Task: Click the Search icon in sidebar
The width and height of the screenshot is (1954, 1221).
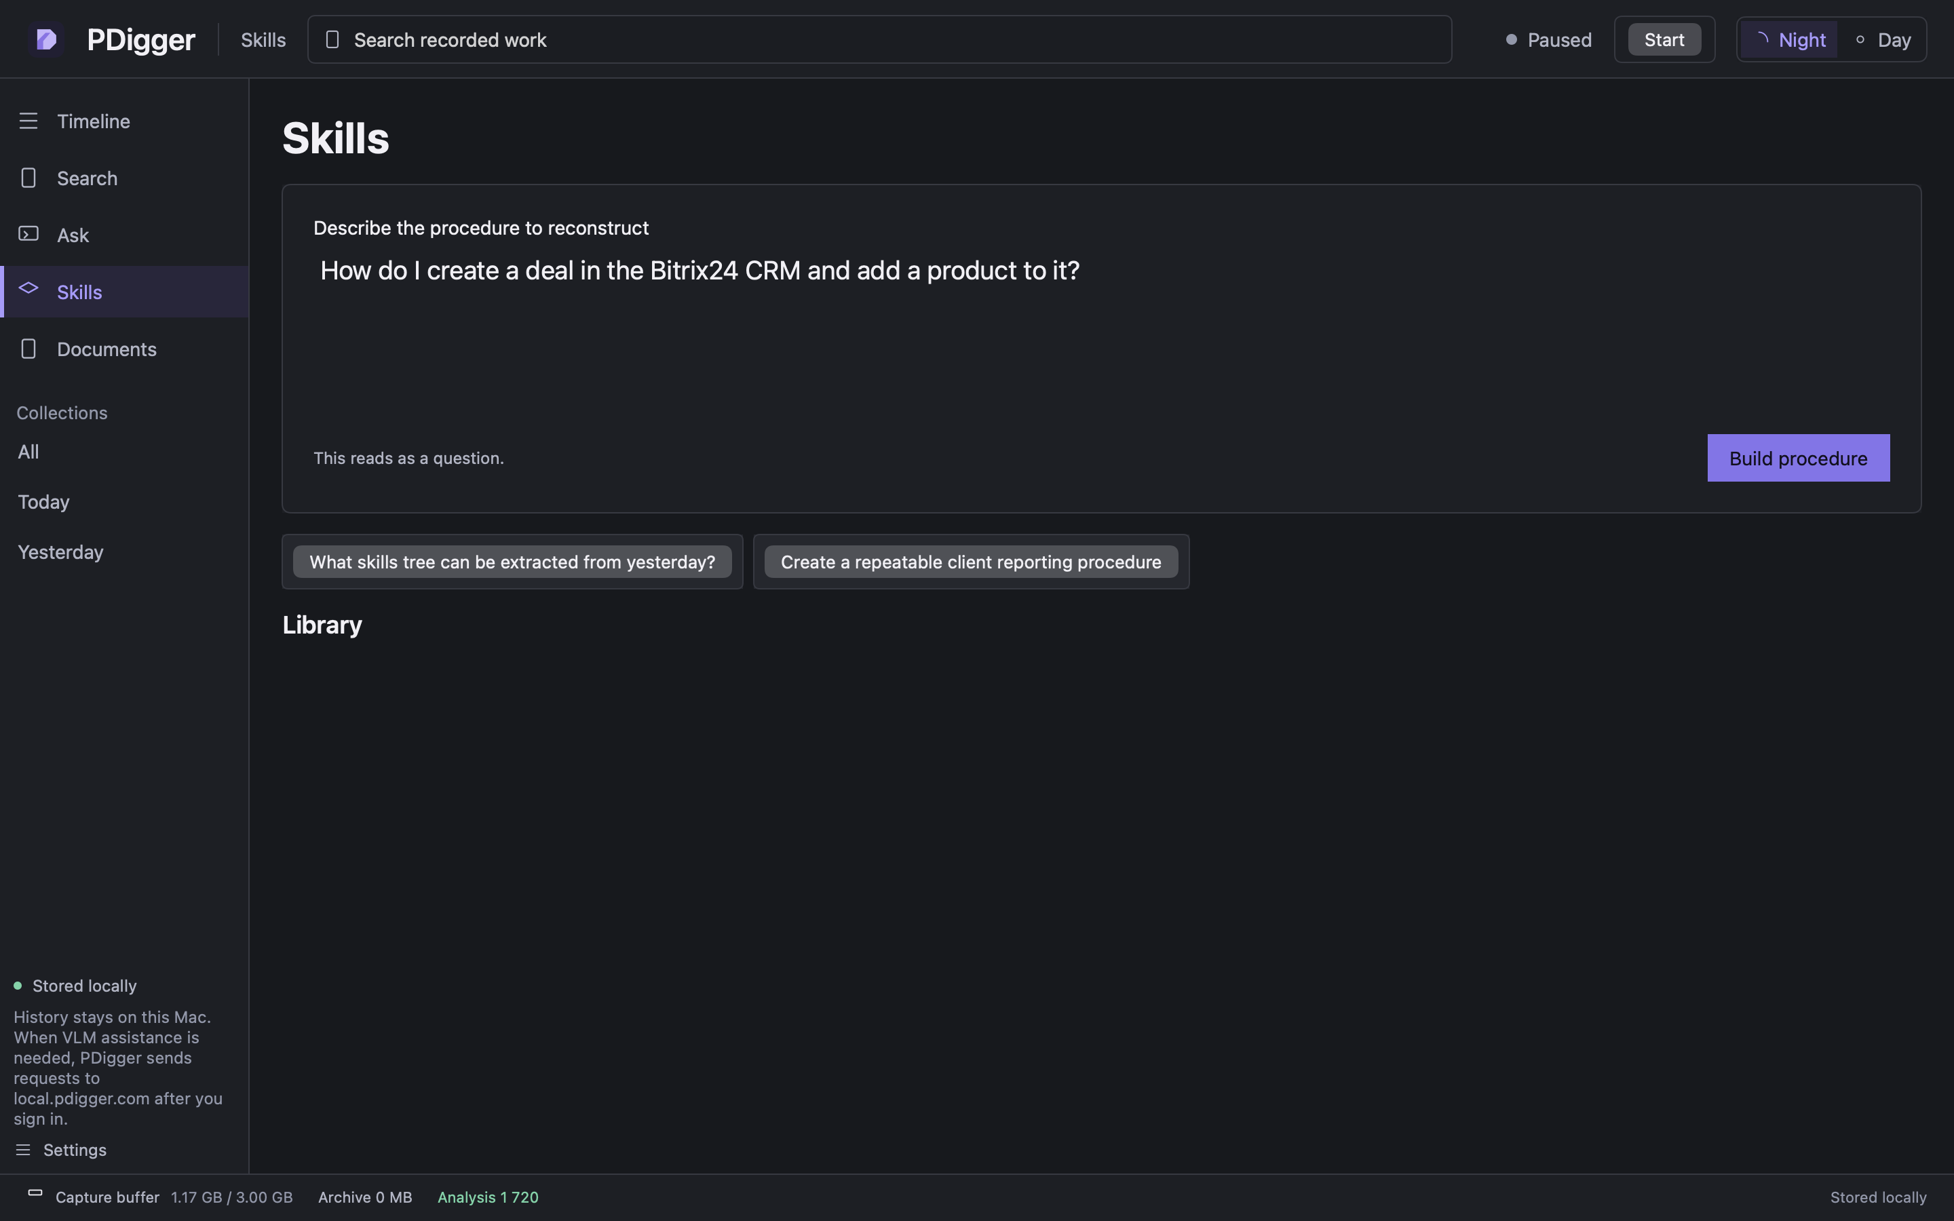Action: point(28,178)
